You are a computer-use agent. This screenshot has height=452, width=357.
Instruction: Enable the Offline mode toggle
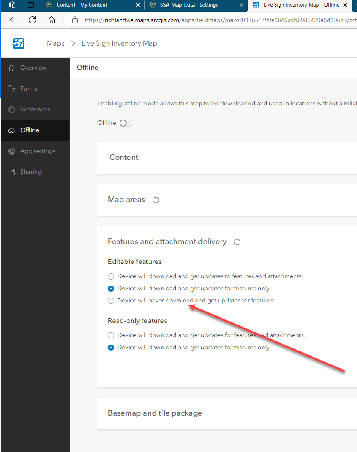coord(126,123)
